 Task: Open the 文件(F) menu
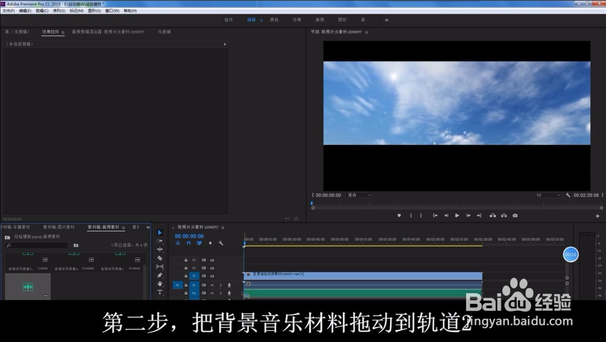coord(8,11)
